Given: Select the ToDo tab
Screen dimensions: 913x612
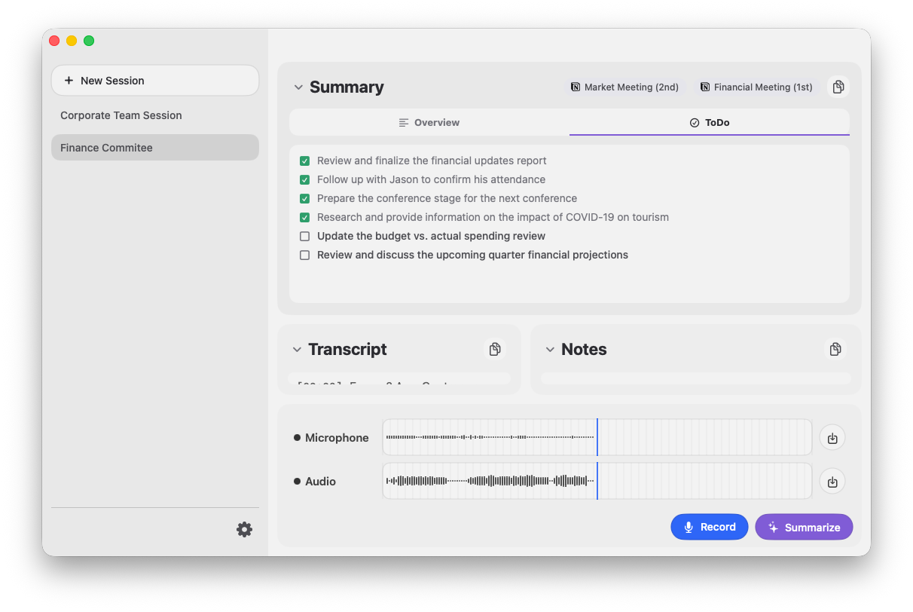Looking at the screenshot, I should click(x=709, y=121).
